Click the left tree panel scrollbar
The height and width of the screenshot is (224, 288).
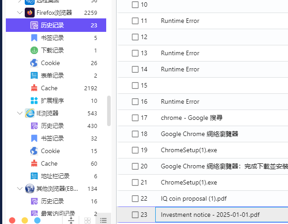click(109, 110)
